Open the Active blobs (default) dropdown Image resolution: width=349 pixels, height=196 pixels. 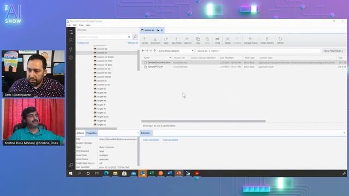pos(176,51)
